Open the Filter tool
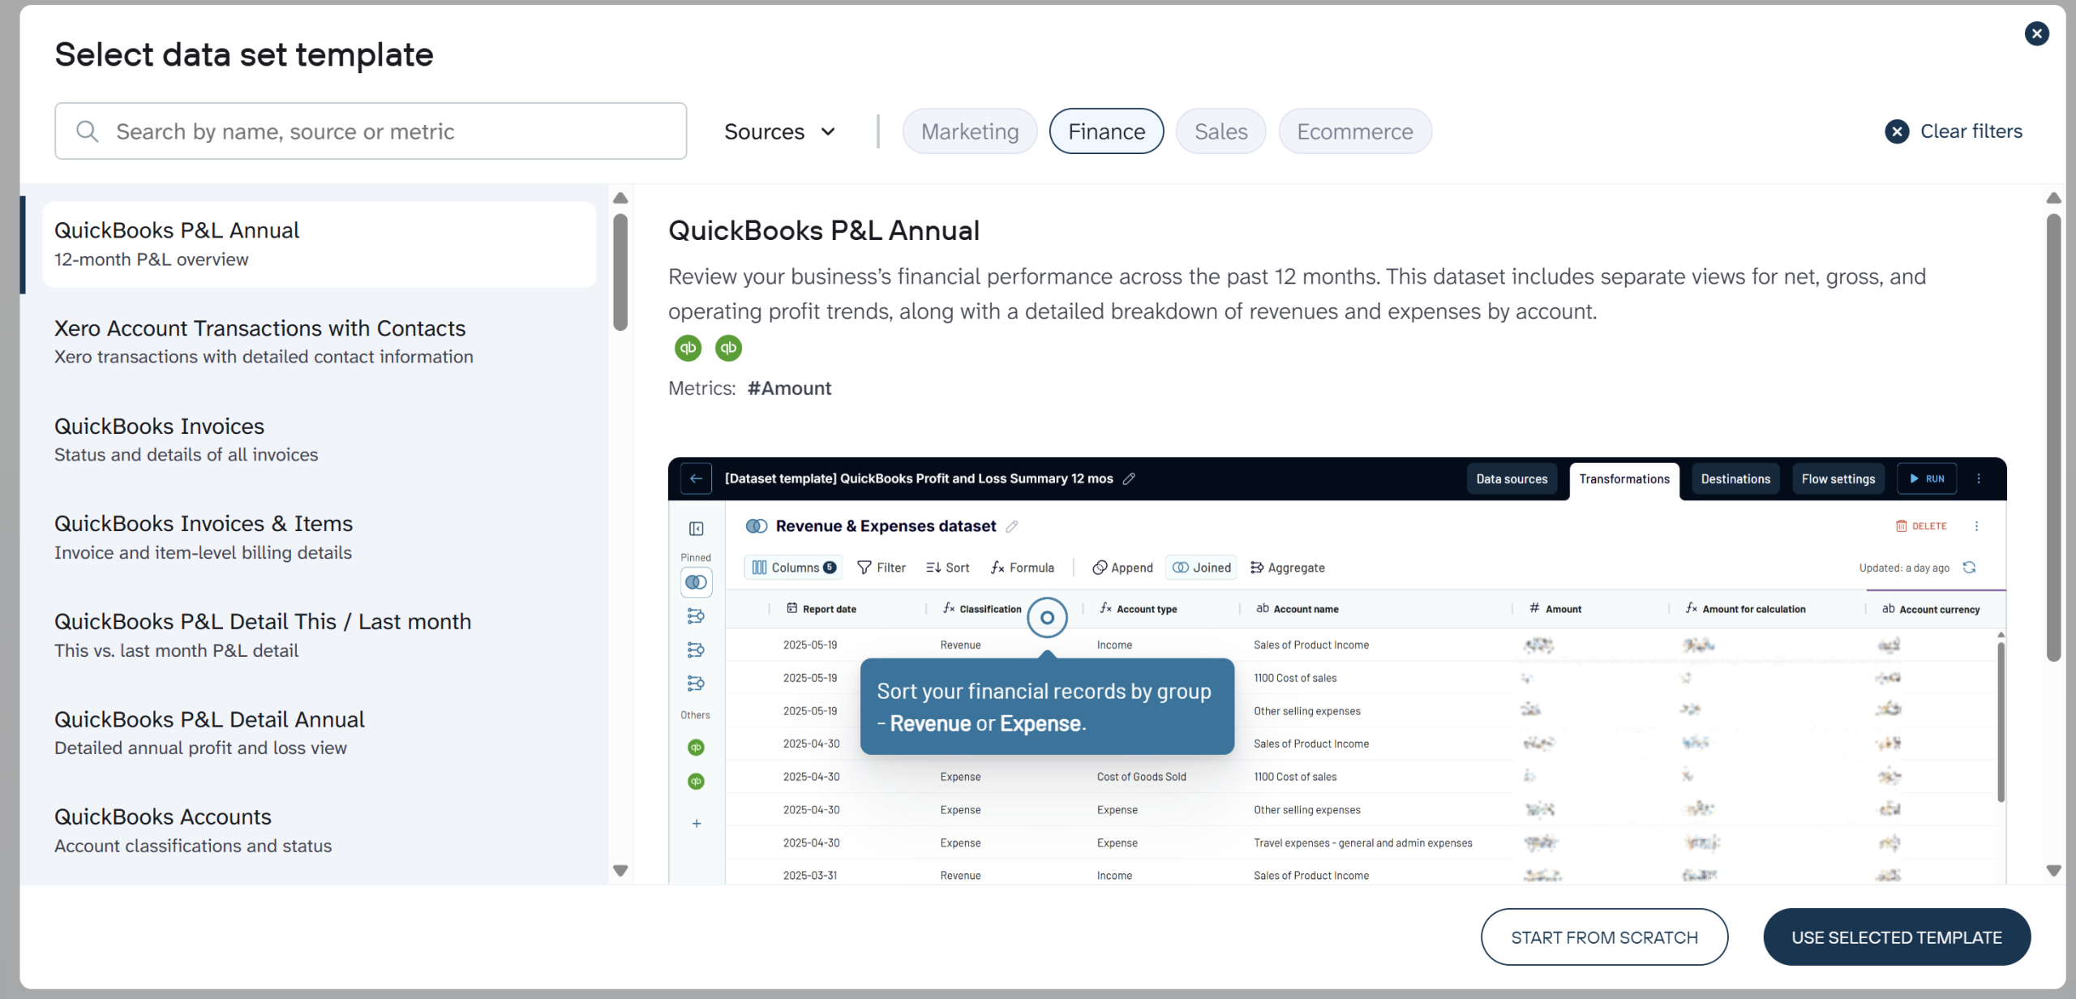2076x999 pixels. pyautogui.click(x=882, y=567)
